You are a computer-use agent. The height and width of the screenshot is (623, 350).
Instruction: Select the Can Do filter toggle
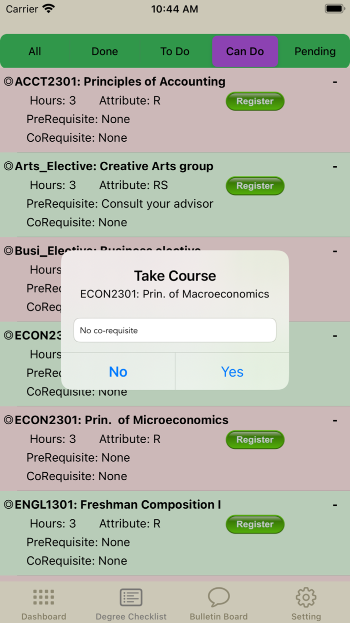pos(244,51)
